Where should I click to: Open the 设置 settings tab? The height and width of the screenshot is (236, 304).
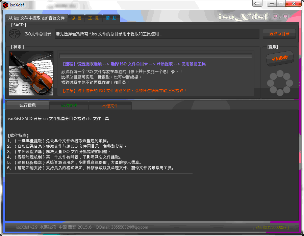76,19
